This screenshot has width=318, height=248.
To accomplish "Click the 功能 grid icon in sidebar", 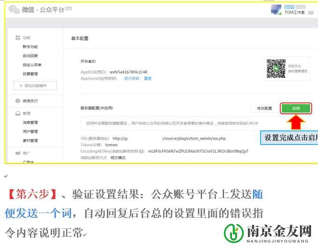I will click(x=18, y=37).
